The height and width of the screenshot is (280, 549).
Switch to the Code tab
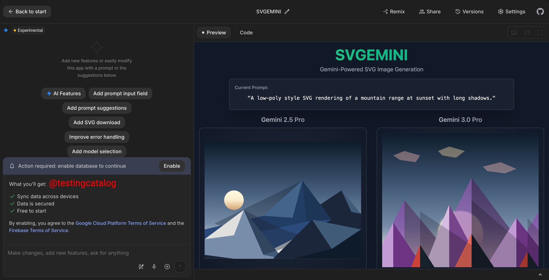246,32
